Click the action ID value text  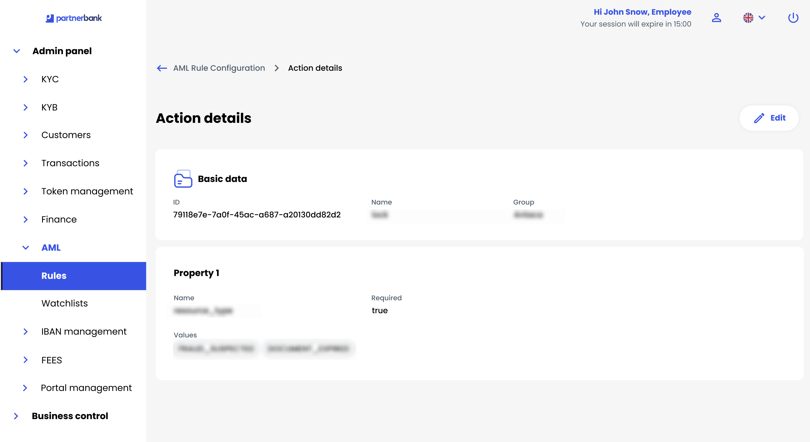click(257, 215)
